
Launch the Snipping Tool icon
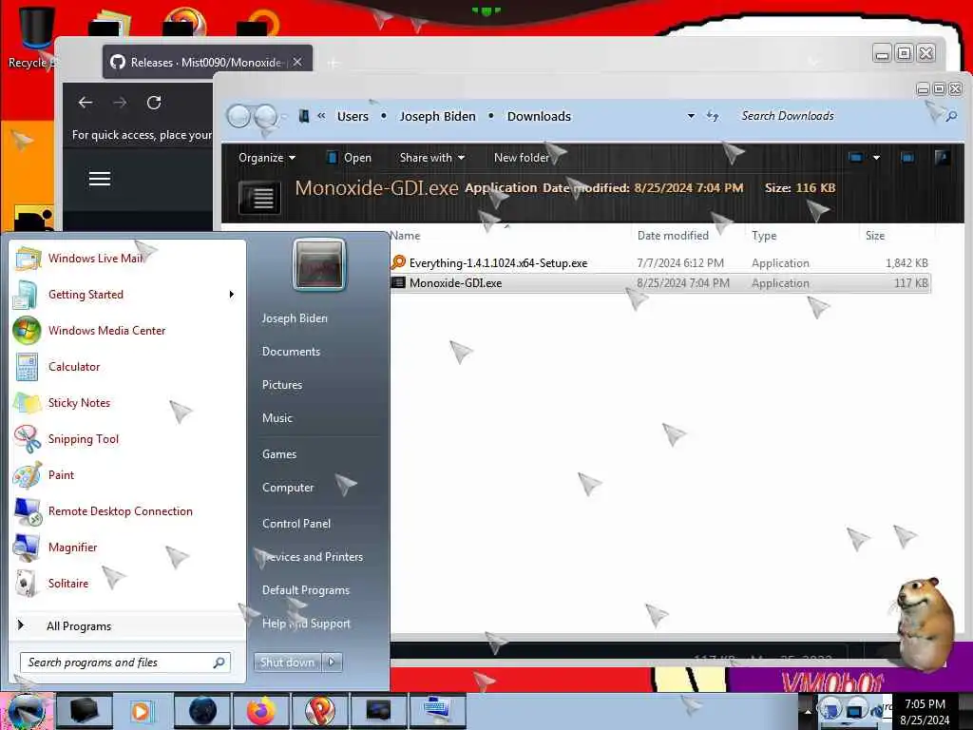(x=27, y=438)
